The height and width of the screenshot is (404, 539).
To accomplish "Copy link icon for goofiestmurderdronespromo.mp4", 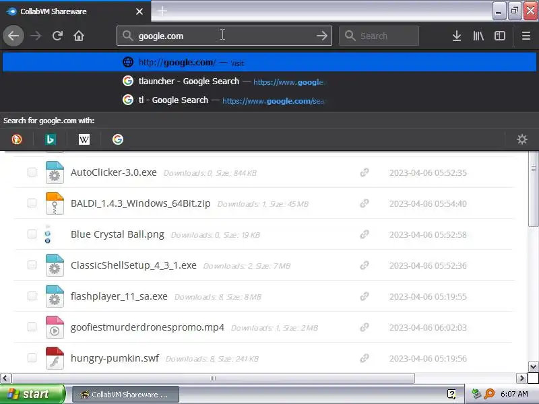I will click(364, 327).
